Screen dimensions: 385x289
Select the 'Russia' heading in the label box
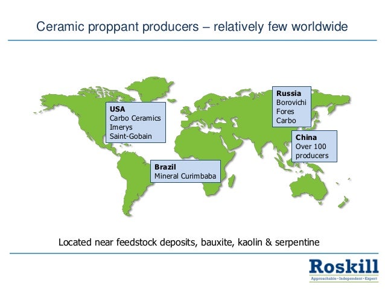(288, 94)
